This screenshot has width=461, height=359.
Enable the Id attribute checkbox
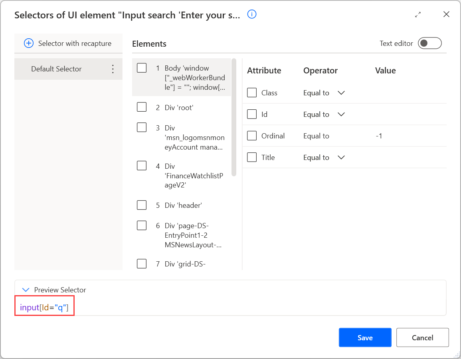coord(252,114)
